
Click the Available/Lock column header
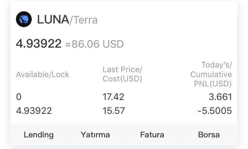[43, 74]
